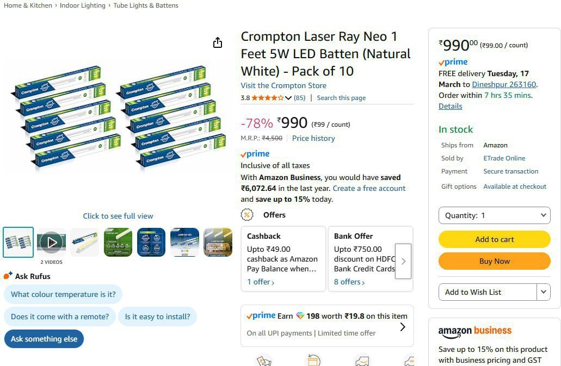Image resolution: width=561 pixels, height=366 pixels.
Task: Open the star ratings dropdown chevron
Action: [x=288, y=98]
